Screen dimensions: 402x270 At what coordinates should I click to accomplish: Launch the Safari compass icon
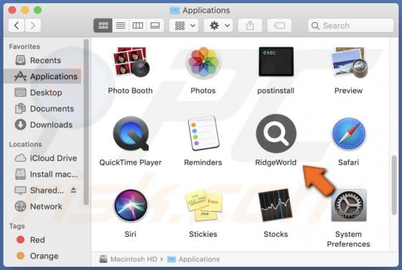349,134
